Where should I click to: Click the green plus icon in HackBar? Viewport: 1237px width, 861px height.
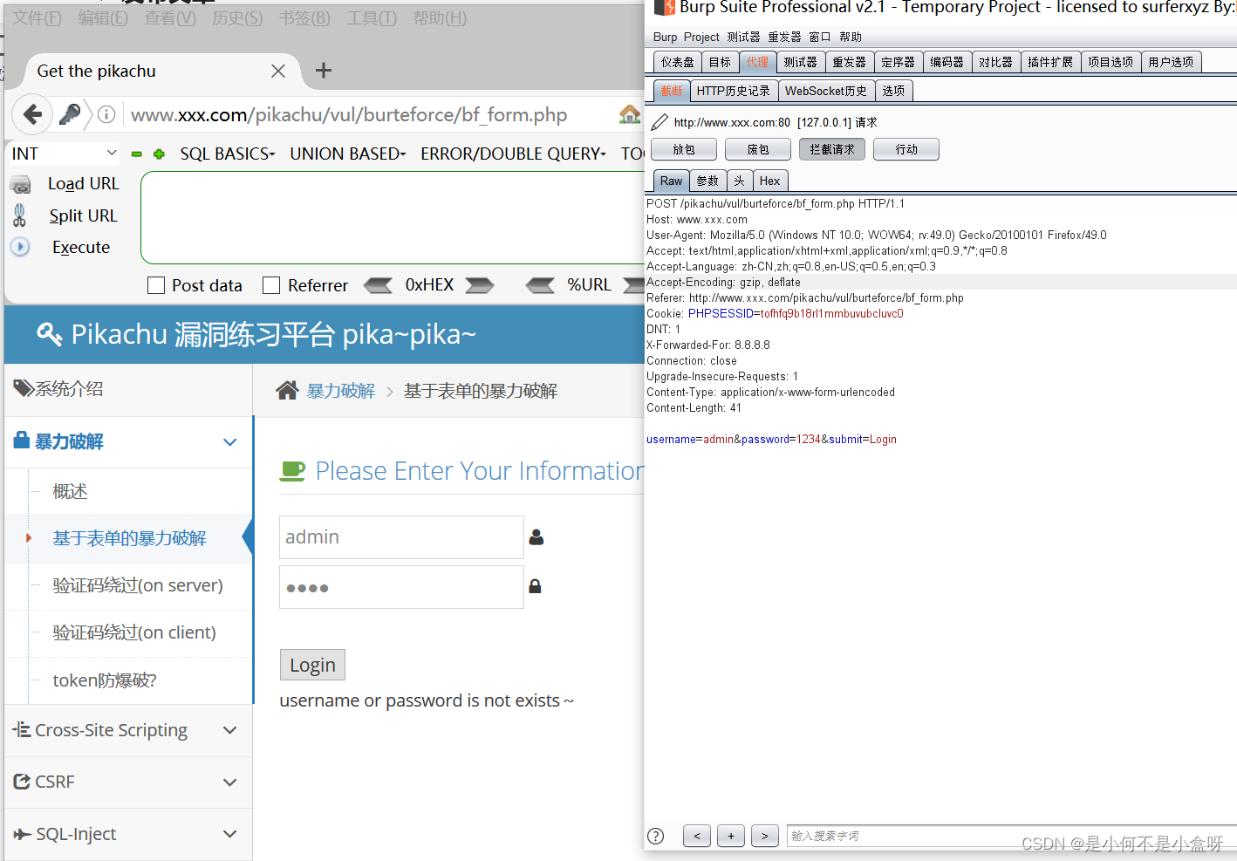pos(159,154)
